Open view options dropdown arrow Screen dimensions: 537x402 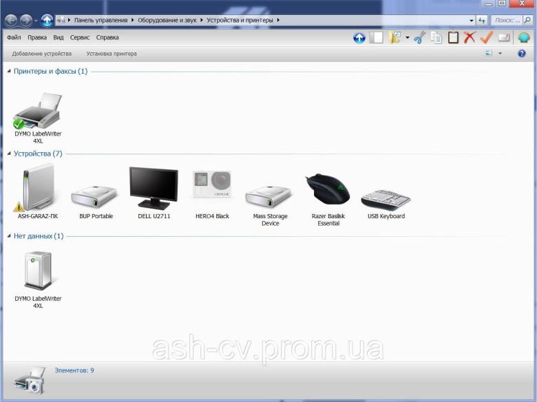click(500, 54)
